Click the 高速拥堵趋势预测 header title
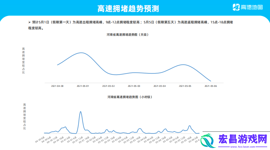 (x=128, y=8)
